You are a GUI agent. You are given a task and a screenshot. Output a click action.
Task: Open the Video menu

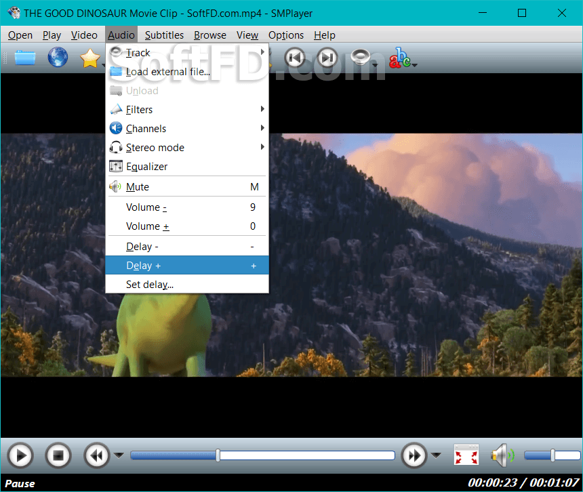[x=85, y=35]
